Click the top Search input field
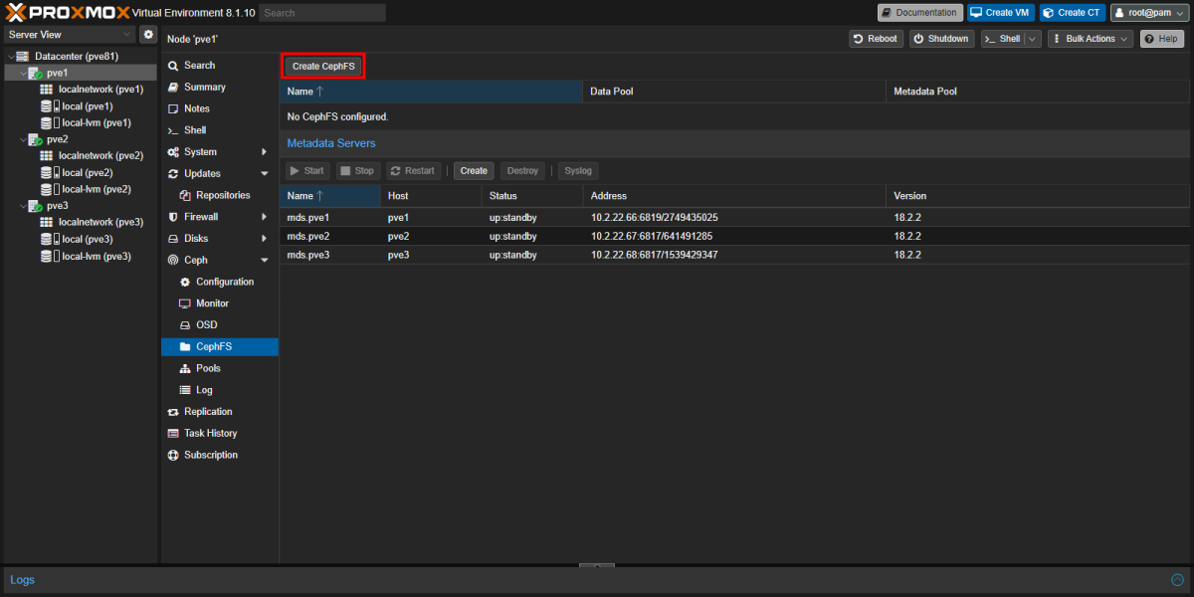1194x597 pixels. (322, 13)
